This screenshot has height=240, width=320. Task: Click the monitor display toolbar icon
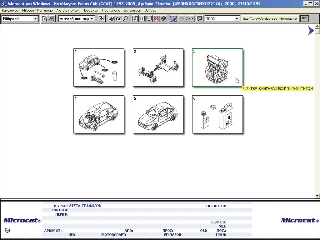[x=149, y=19]
